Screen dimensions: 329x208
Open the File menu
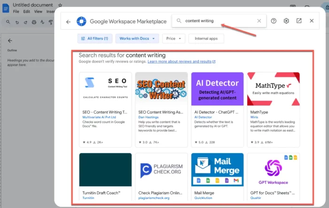click(16, 12)
